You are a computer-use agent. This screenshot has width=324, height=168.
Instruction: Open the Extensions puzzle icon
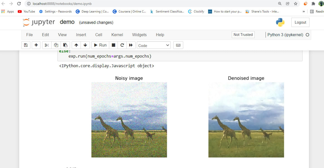tap(313, 4)
